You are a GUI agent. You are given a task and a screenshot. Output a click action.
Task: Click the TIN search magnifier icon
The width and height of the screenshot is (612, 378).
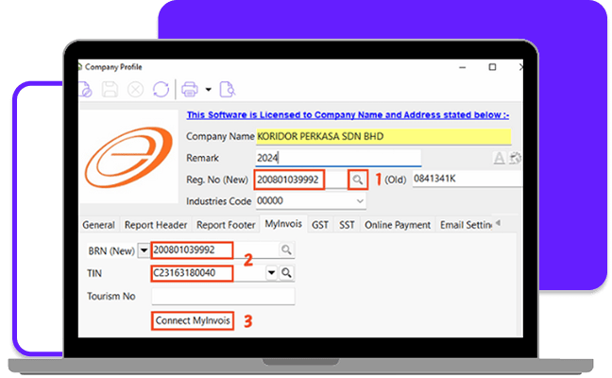(x=286, y=273)
